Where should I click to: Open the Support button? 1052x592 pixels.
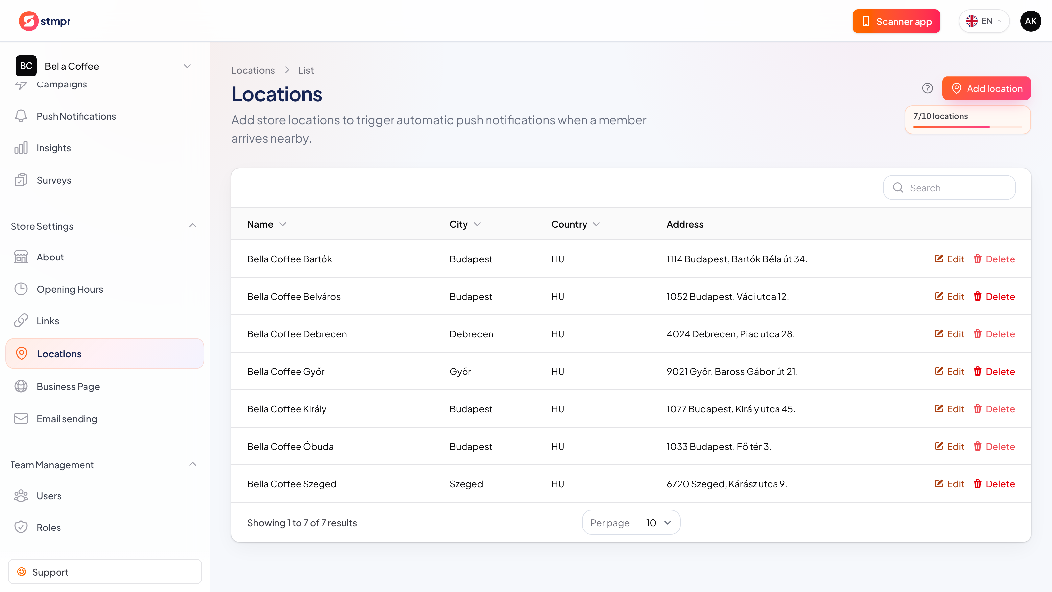click(x=105, y=572)
